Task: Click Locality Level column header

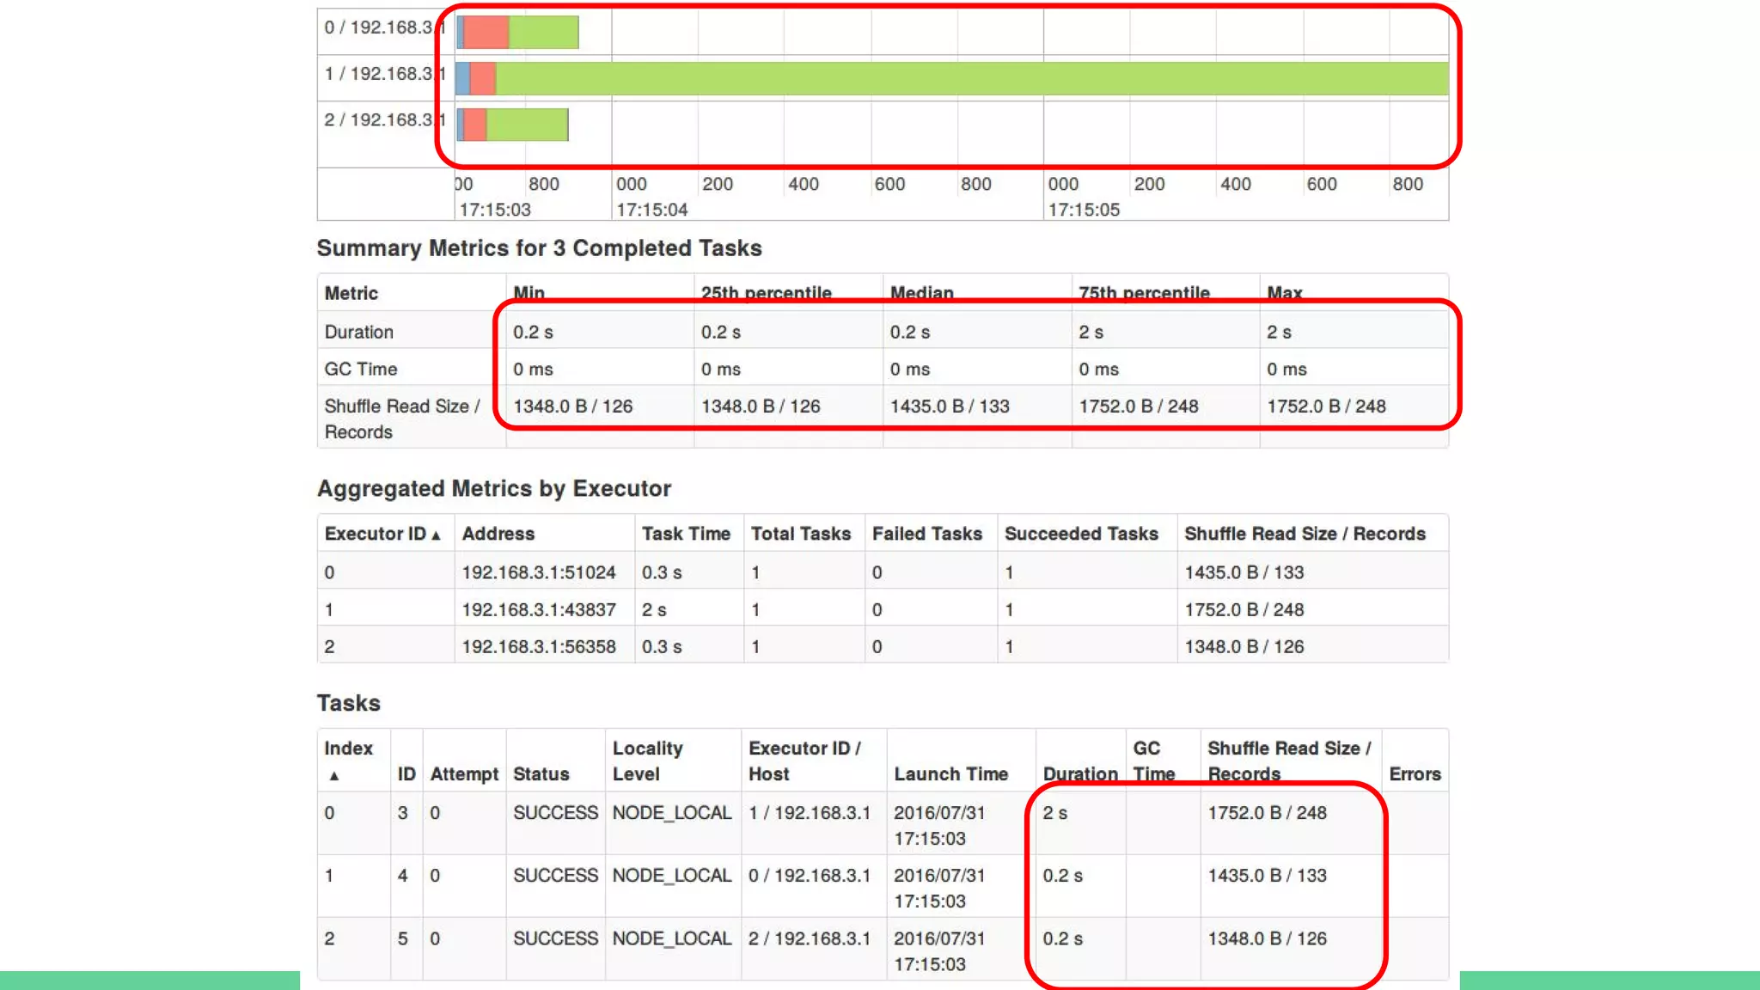Action: [647, 761]
